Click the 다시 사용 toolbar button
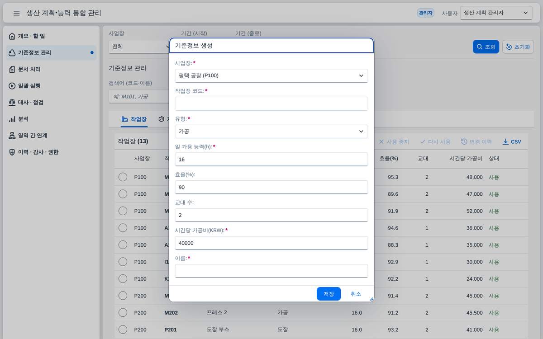 click(435, 141)
